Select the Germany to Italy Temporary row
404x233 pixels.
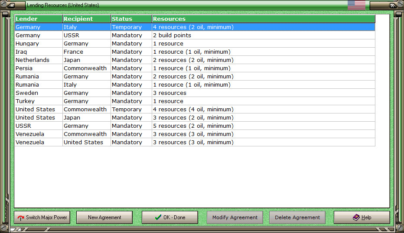(195, 27)
